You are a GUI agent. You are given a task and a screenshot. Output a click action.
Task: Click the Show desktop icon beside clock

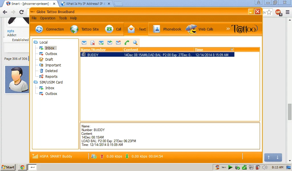(x=288, y=167)
